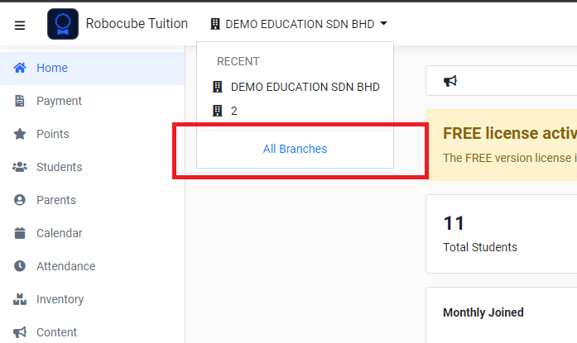The image size is (577, 343).
Task: Click the Parents user circle icon
Action: pyautogui.click(x=20, y=200)
